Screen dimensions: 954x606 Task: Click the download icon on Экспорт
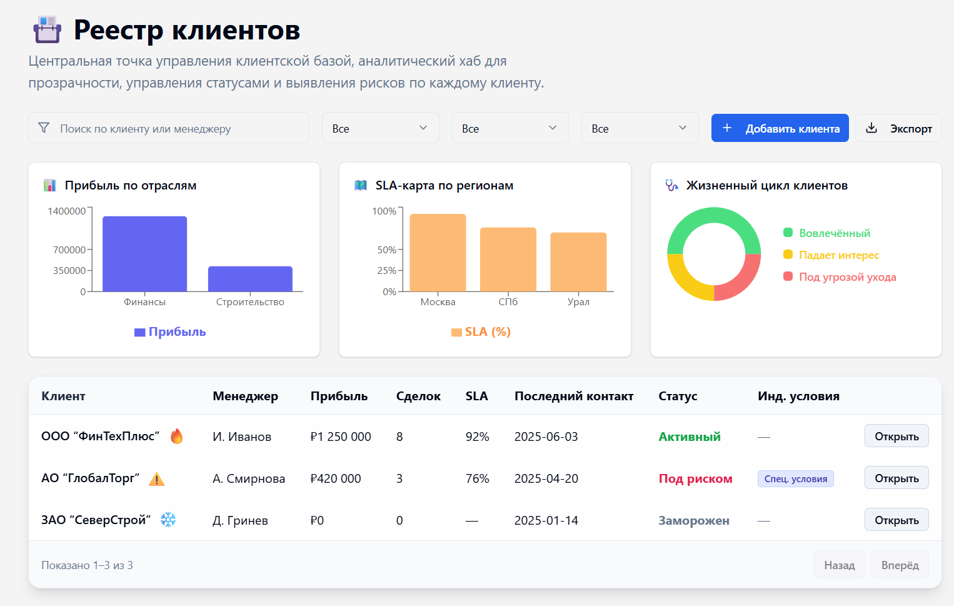click(871, 128)
